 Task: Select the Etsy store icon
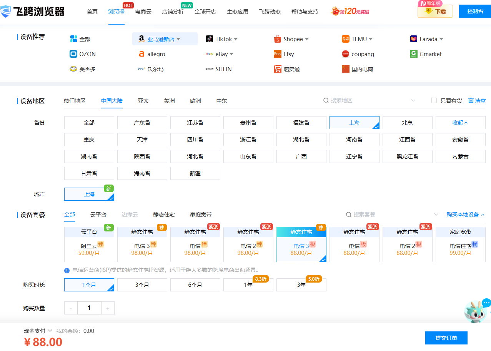pos(278,54)
